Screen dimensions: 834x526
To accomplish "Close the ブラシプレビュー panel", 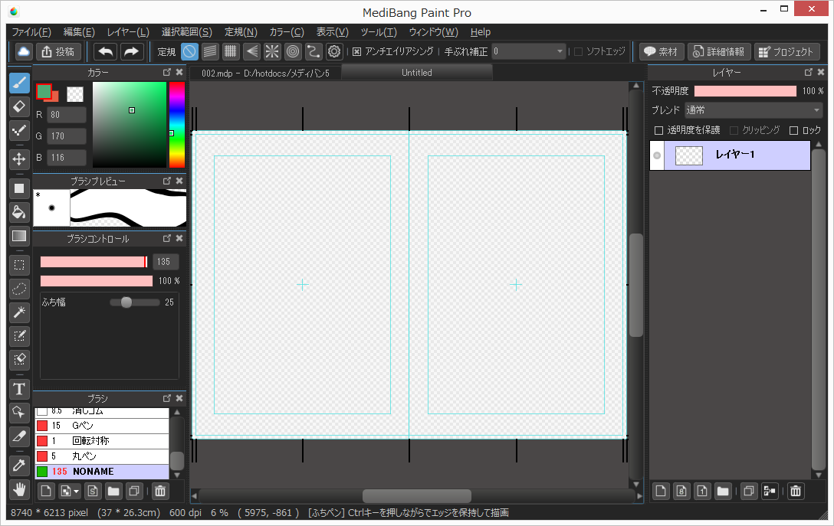I will (179, 181).
